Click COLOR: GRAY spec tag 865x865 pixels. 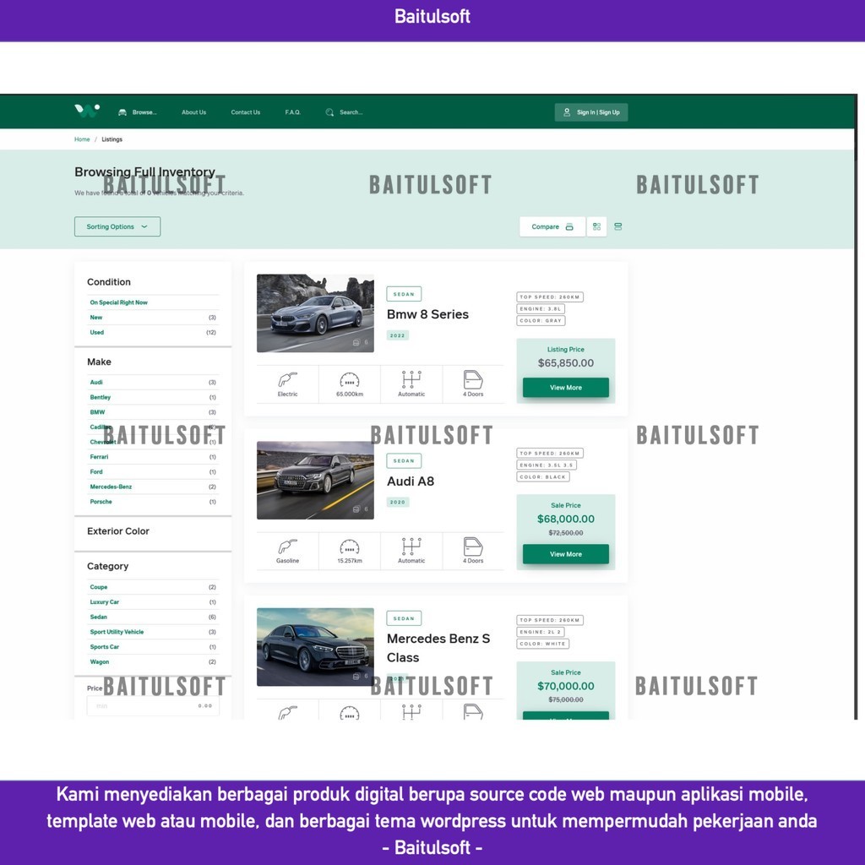[541, 320]
